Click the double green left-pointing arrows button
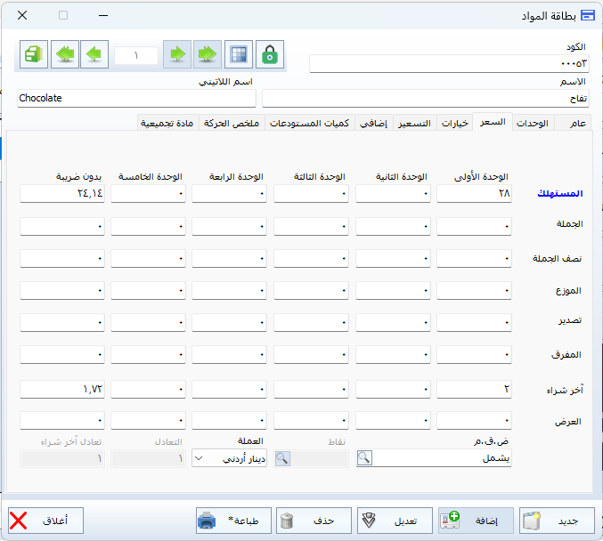This screenshot has height=541, width=603. (65, 54)
